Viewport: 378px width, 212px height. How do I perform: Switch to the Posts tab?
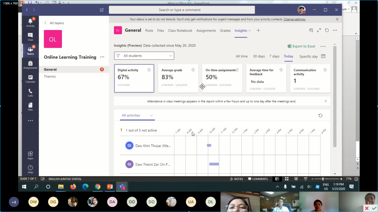coord(149,31)
